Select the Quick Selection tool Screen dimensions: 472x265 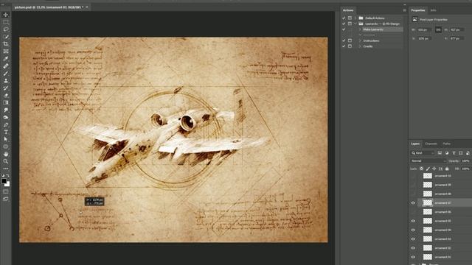coord(5,37)
